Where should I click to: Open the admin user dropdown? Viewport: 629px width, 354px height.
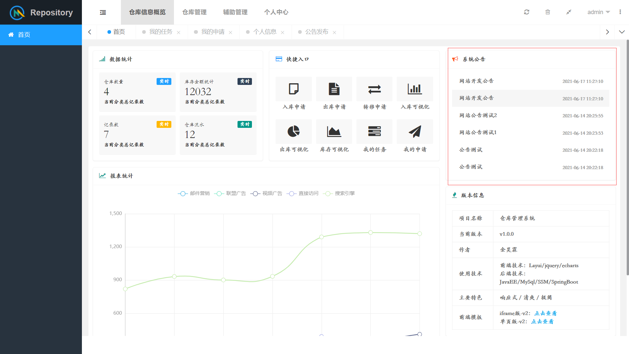[598, 12]
